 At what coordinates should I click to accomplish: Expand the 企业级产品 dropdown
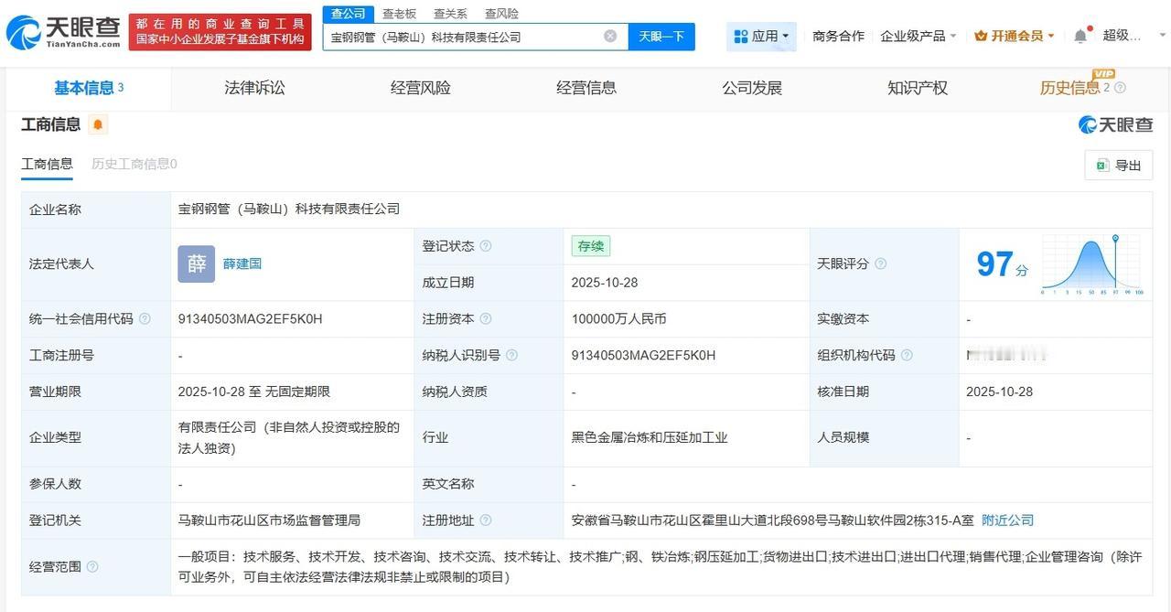[919, 36]
